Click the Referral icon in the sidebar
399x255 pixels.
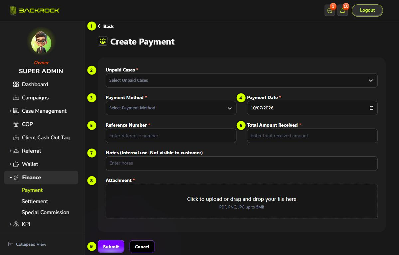(x=16, y=151)
